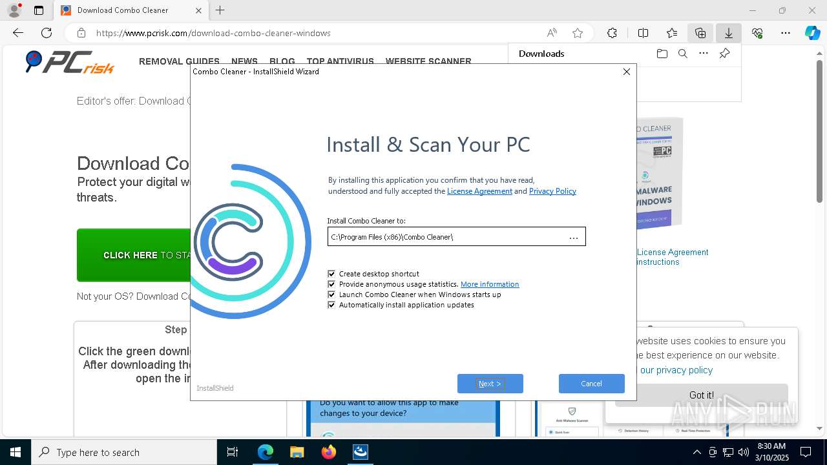Viewport: 827px width, 465px height.
Task: Open our privacy policy link in cookie notice
Action: pos(676,370)
